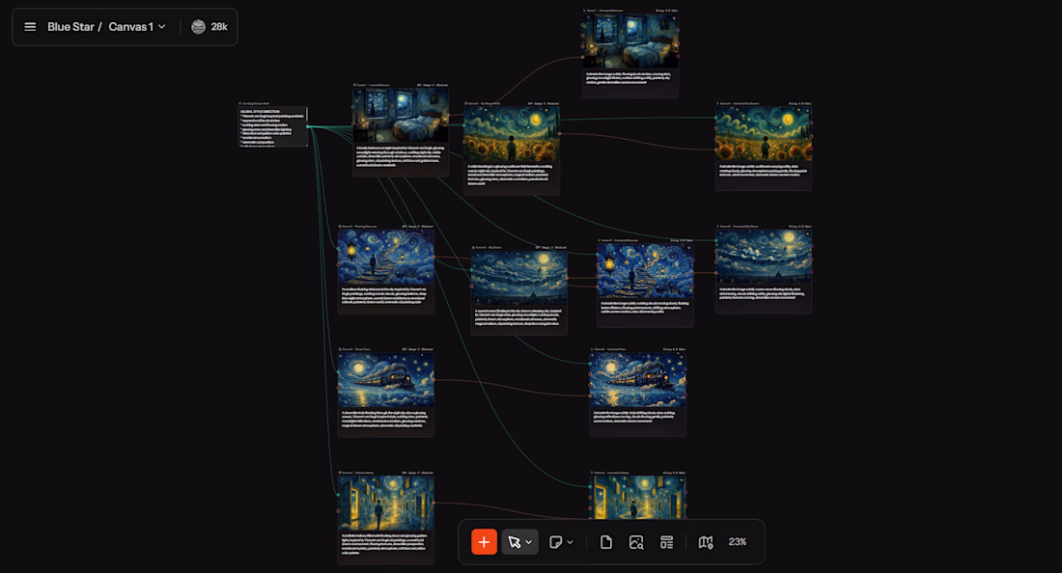Select the sticky note tool
This screenshot has width=1062, height=573.
coord(555,542)
